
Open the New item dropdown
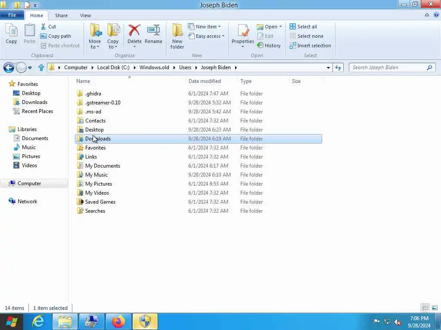[x=219, y=27]
